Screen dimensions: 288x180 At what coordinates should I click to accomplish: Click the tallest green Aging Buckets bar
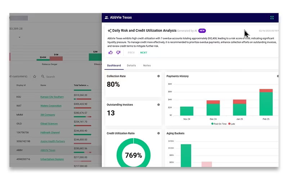tap(186, 156)
